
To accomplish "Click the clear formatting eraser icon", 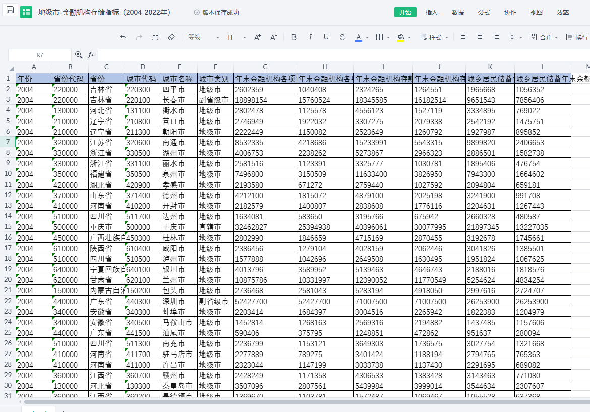I will pyautogui.click(x=171, y=37).
